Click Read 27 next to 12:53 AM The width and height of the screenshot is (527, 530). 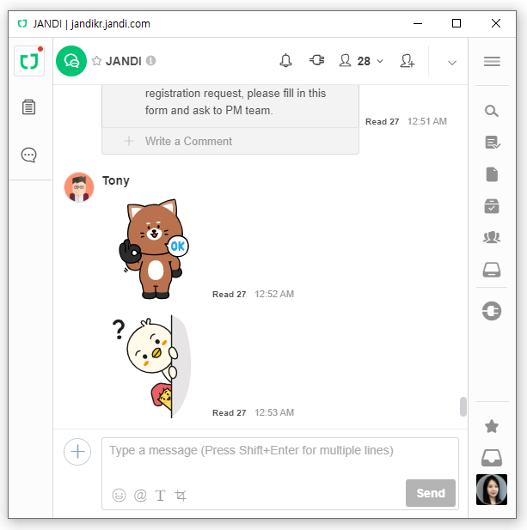229,412
